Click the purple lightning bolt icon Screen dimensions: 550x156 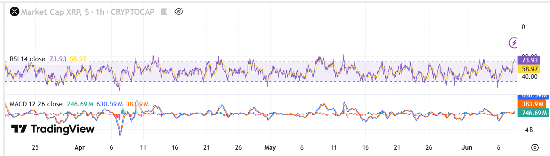point(514,42)
